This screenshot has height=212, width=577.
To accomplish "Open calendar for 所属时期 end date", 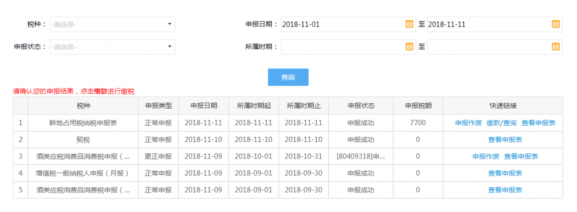I will click(x=556, y=47).
